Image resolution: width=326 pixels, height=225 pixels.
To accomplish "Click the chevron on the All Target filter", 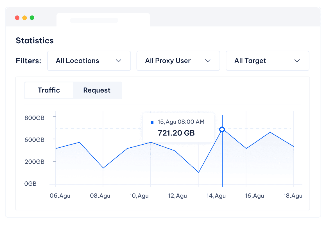I will 297,61.
